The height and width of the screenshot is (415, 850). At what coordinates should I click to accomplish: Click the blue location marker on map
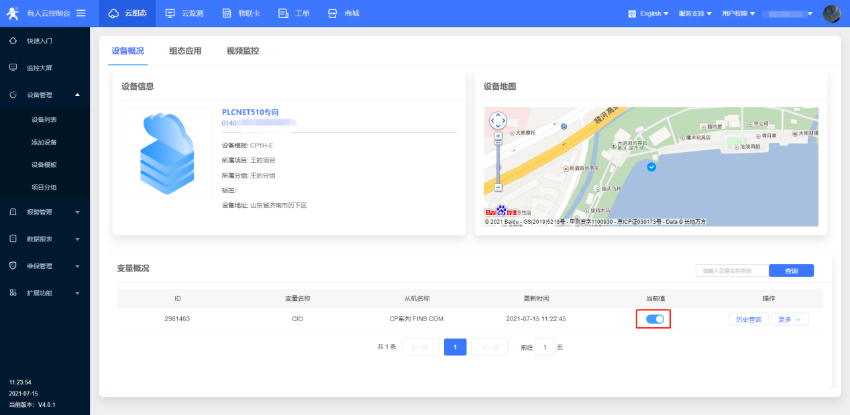(651, 166)
